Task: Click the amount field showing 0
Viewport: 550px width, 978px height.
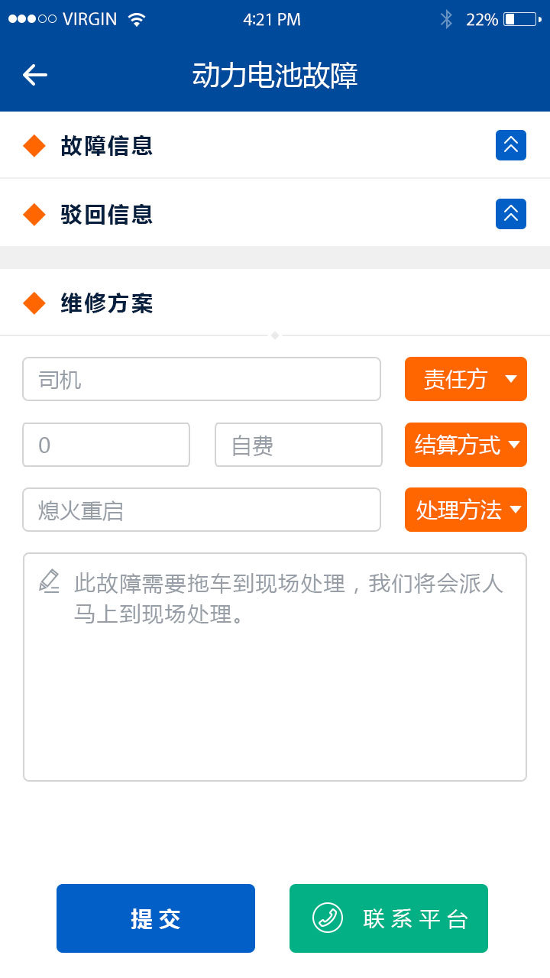Action: 106,445
